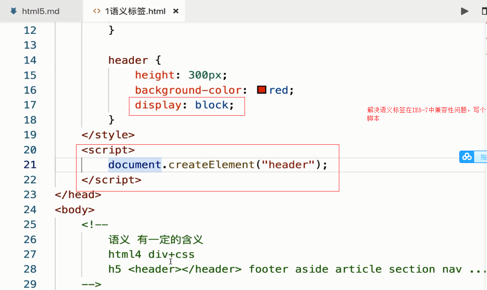Open the red color swatch picker
This screenshot has height=290, width=487.
(x=261, y=90)
